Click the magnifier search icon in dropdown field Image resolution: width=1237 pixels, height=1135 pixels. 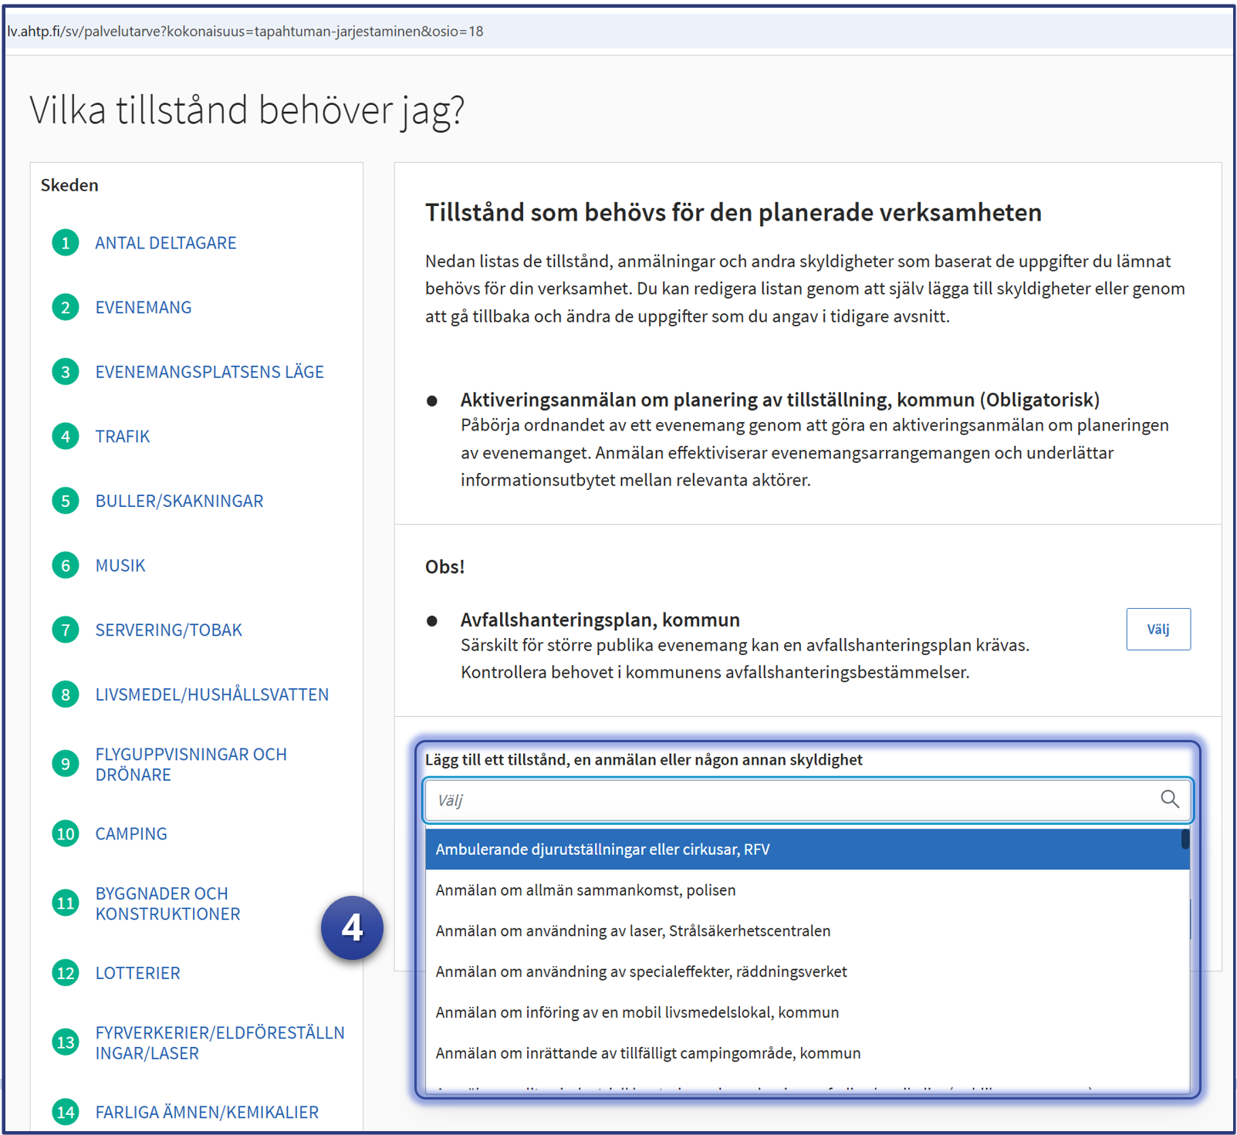(1169, 799)
